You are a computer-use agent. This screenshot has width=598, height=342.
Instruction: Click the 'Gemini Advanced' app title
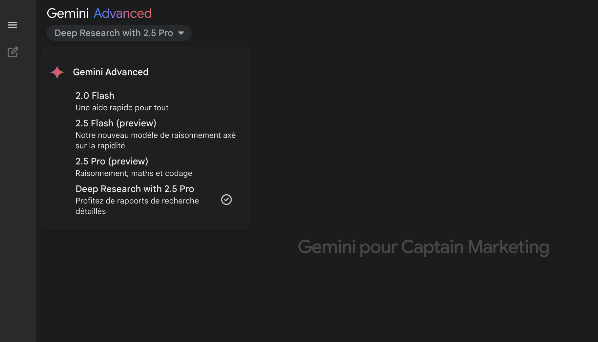[x=99, y=13]
